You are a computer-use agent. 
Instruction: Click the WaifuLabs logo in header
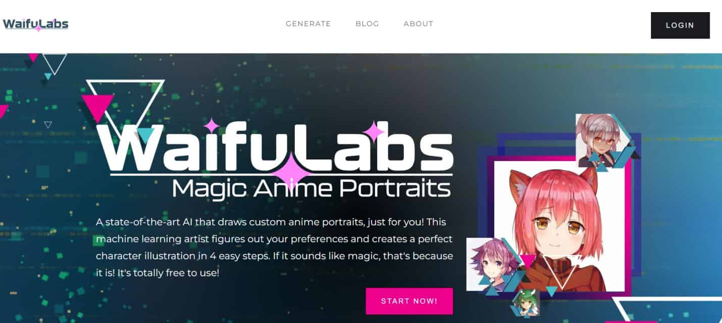click(35, 24)
